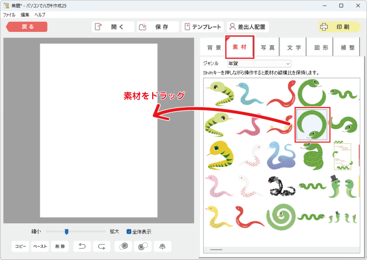
Task: Select the framed snake card material
Action: pos(342,155)
